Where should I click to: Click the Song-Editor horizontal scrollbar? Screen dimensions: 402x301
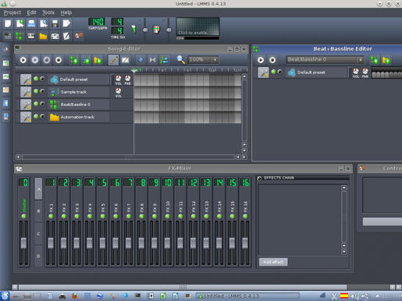click(129, 157)
